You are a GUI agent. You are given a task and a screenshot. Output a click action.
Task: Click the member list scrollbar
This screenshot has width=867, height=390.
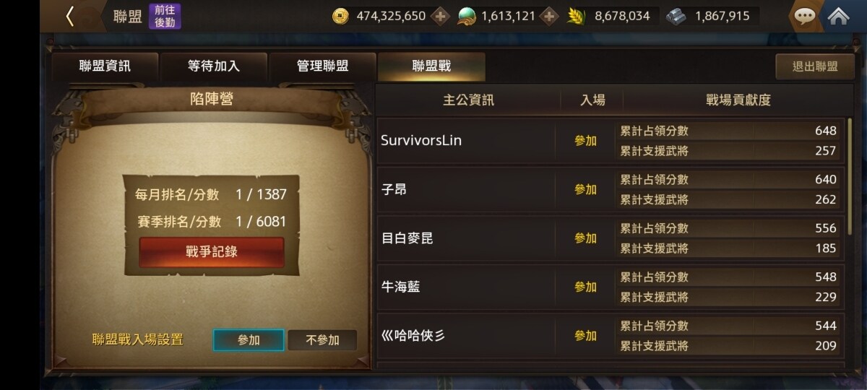click(850, 176)
